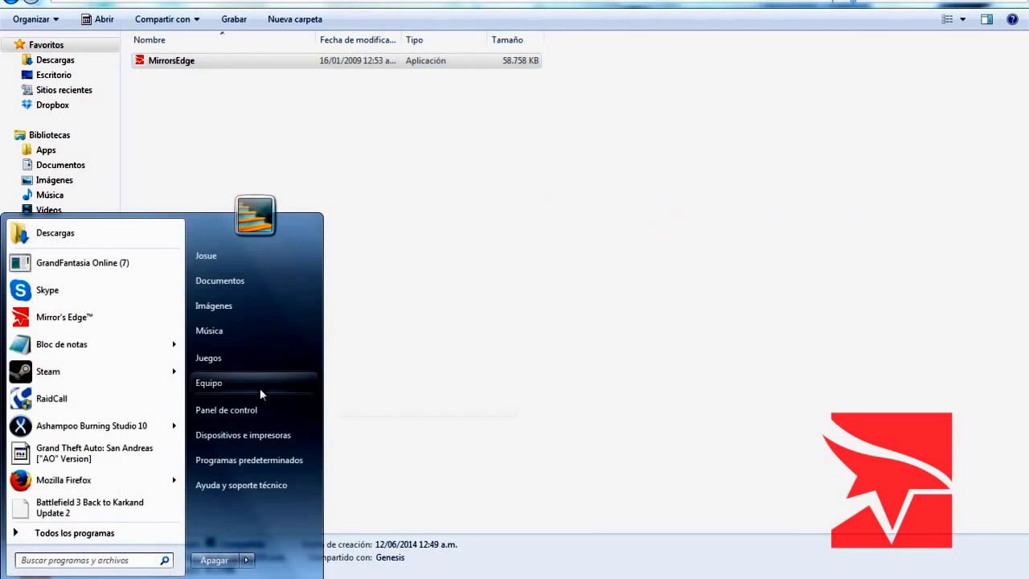The height and width of the screenshot is (579, 1029).
Task: Open Panel de control from the Start menu
Action: 226,410
